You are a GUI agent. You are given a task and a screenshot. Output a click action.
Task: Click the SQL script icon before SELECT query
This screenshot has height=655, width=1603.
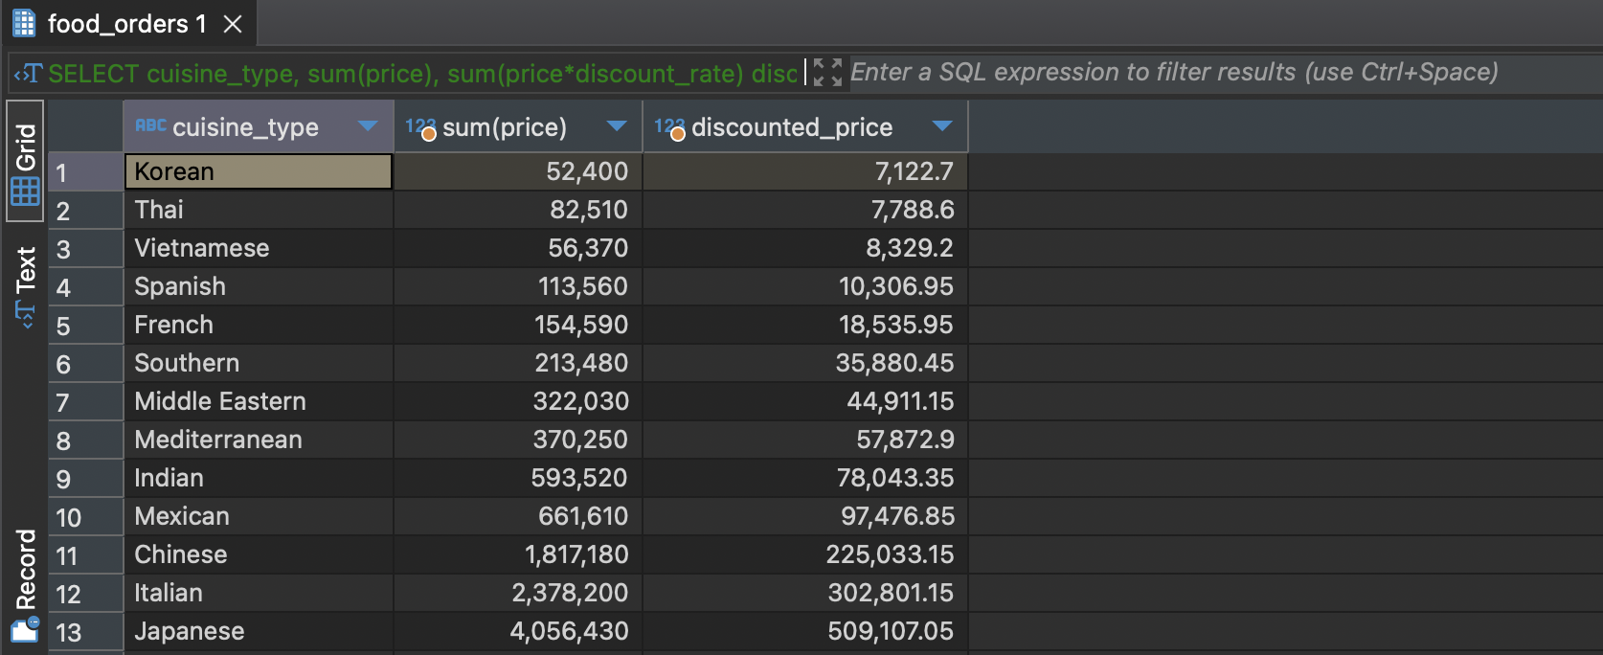tap(28, 74)
